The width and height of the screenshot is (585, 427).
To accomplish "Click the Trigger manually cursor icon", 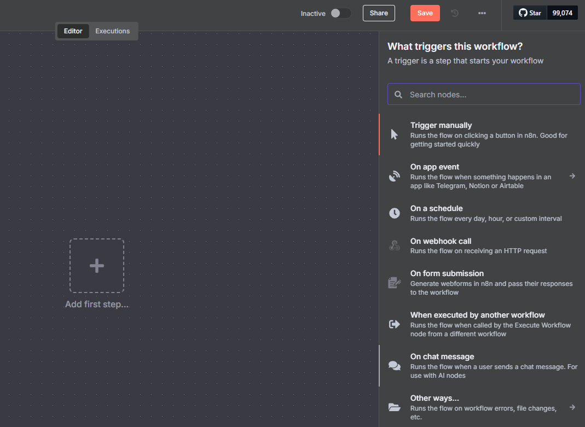I will click(394, 134).
